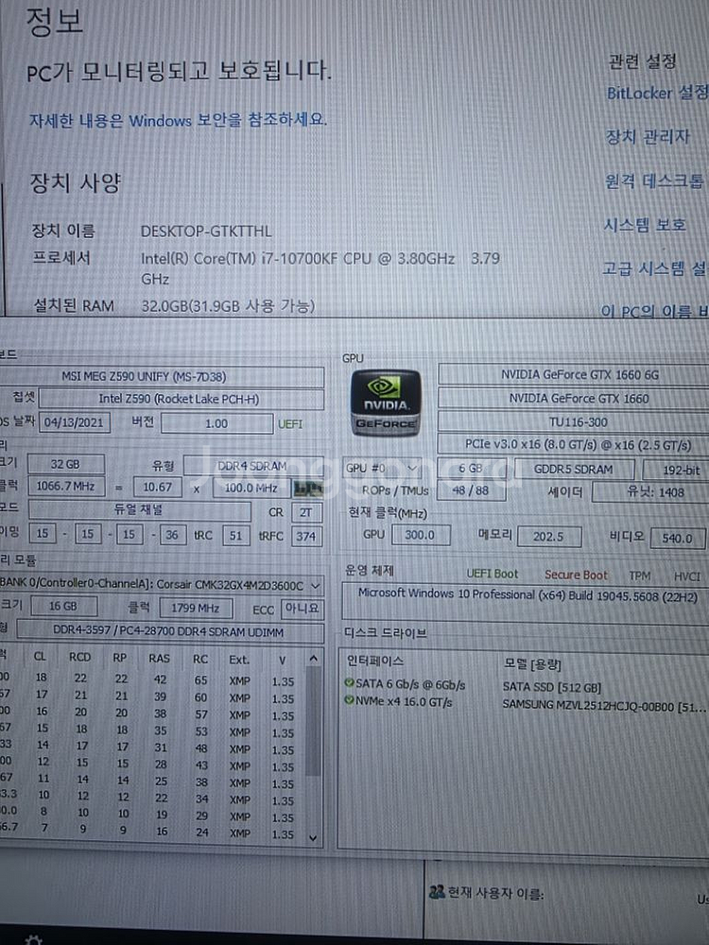Click the Microsoft Windows 10 Professional OS field

[x=526, y=601]
